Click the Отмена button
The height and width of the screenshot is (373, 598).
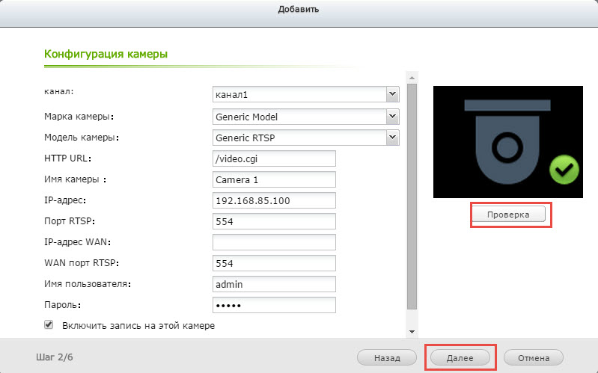(534, 358)
